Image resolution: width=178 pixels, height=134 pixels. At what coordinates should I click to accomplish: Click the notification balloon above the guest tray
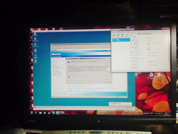(x=120, y=104)
